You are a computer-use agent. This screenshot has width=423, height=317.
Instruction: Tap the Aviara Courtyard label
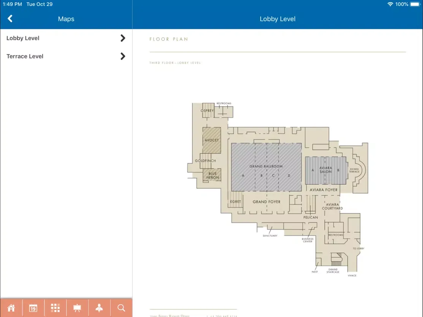[x=333, y=206]
